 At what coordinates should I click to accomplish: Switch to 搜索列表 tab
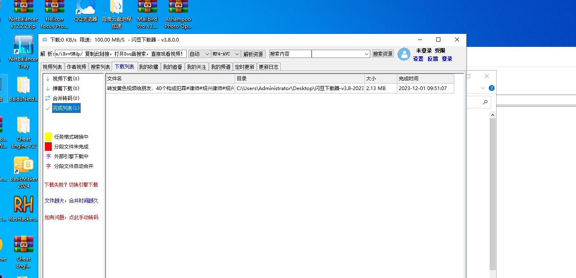point(101,67)
